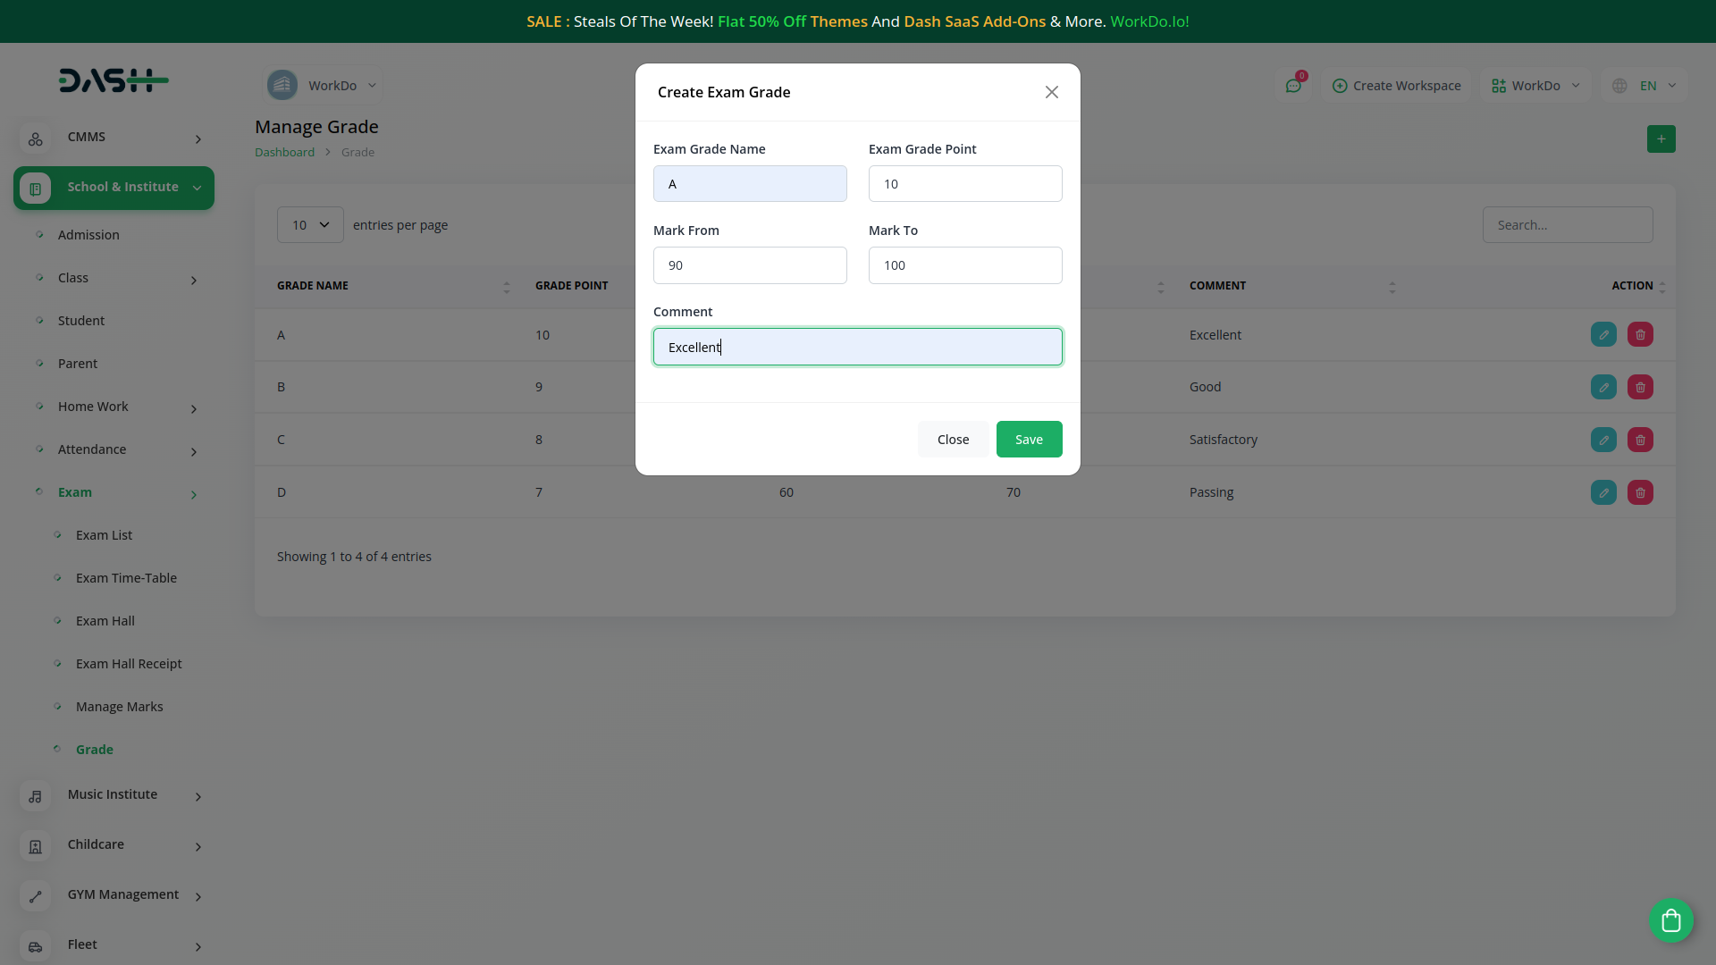Open the chat messages icon
Screen dimensions: 1716x965
tap(1293, 86)
